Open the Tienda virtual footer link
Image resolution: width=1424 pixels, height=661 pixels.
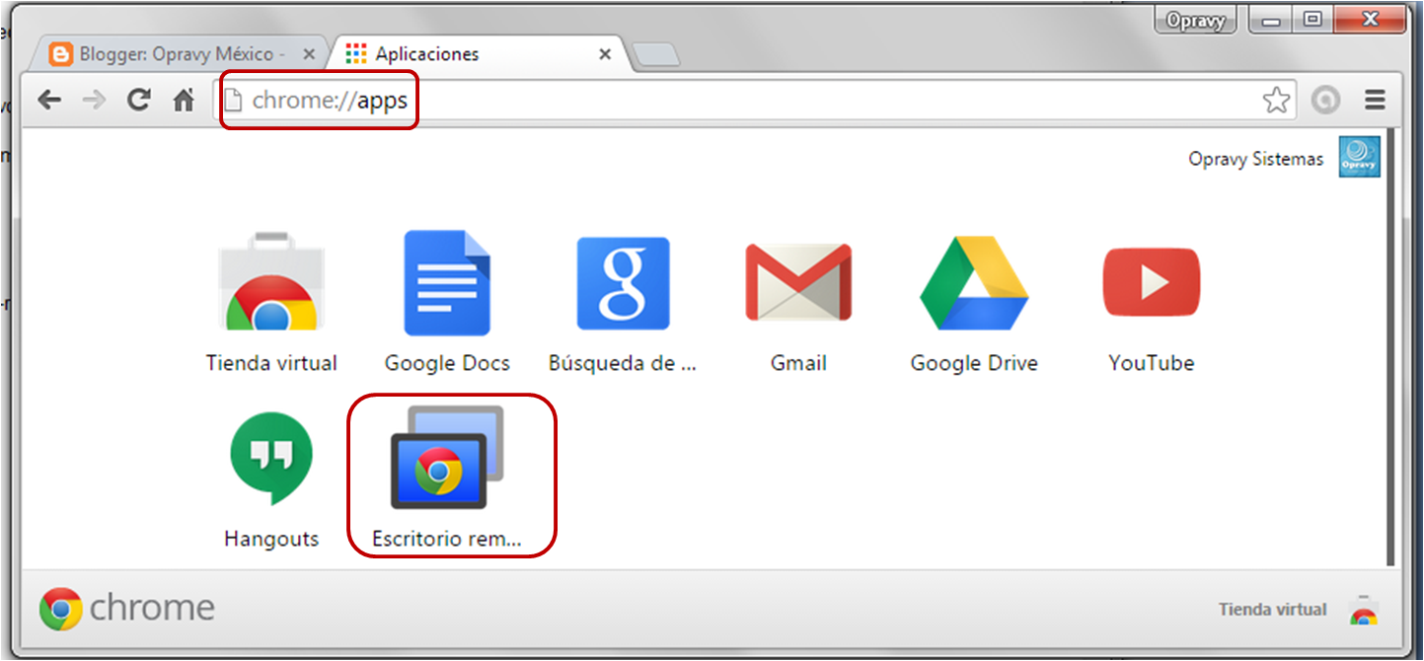pos(1272,610)
